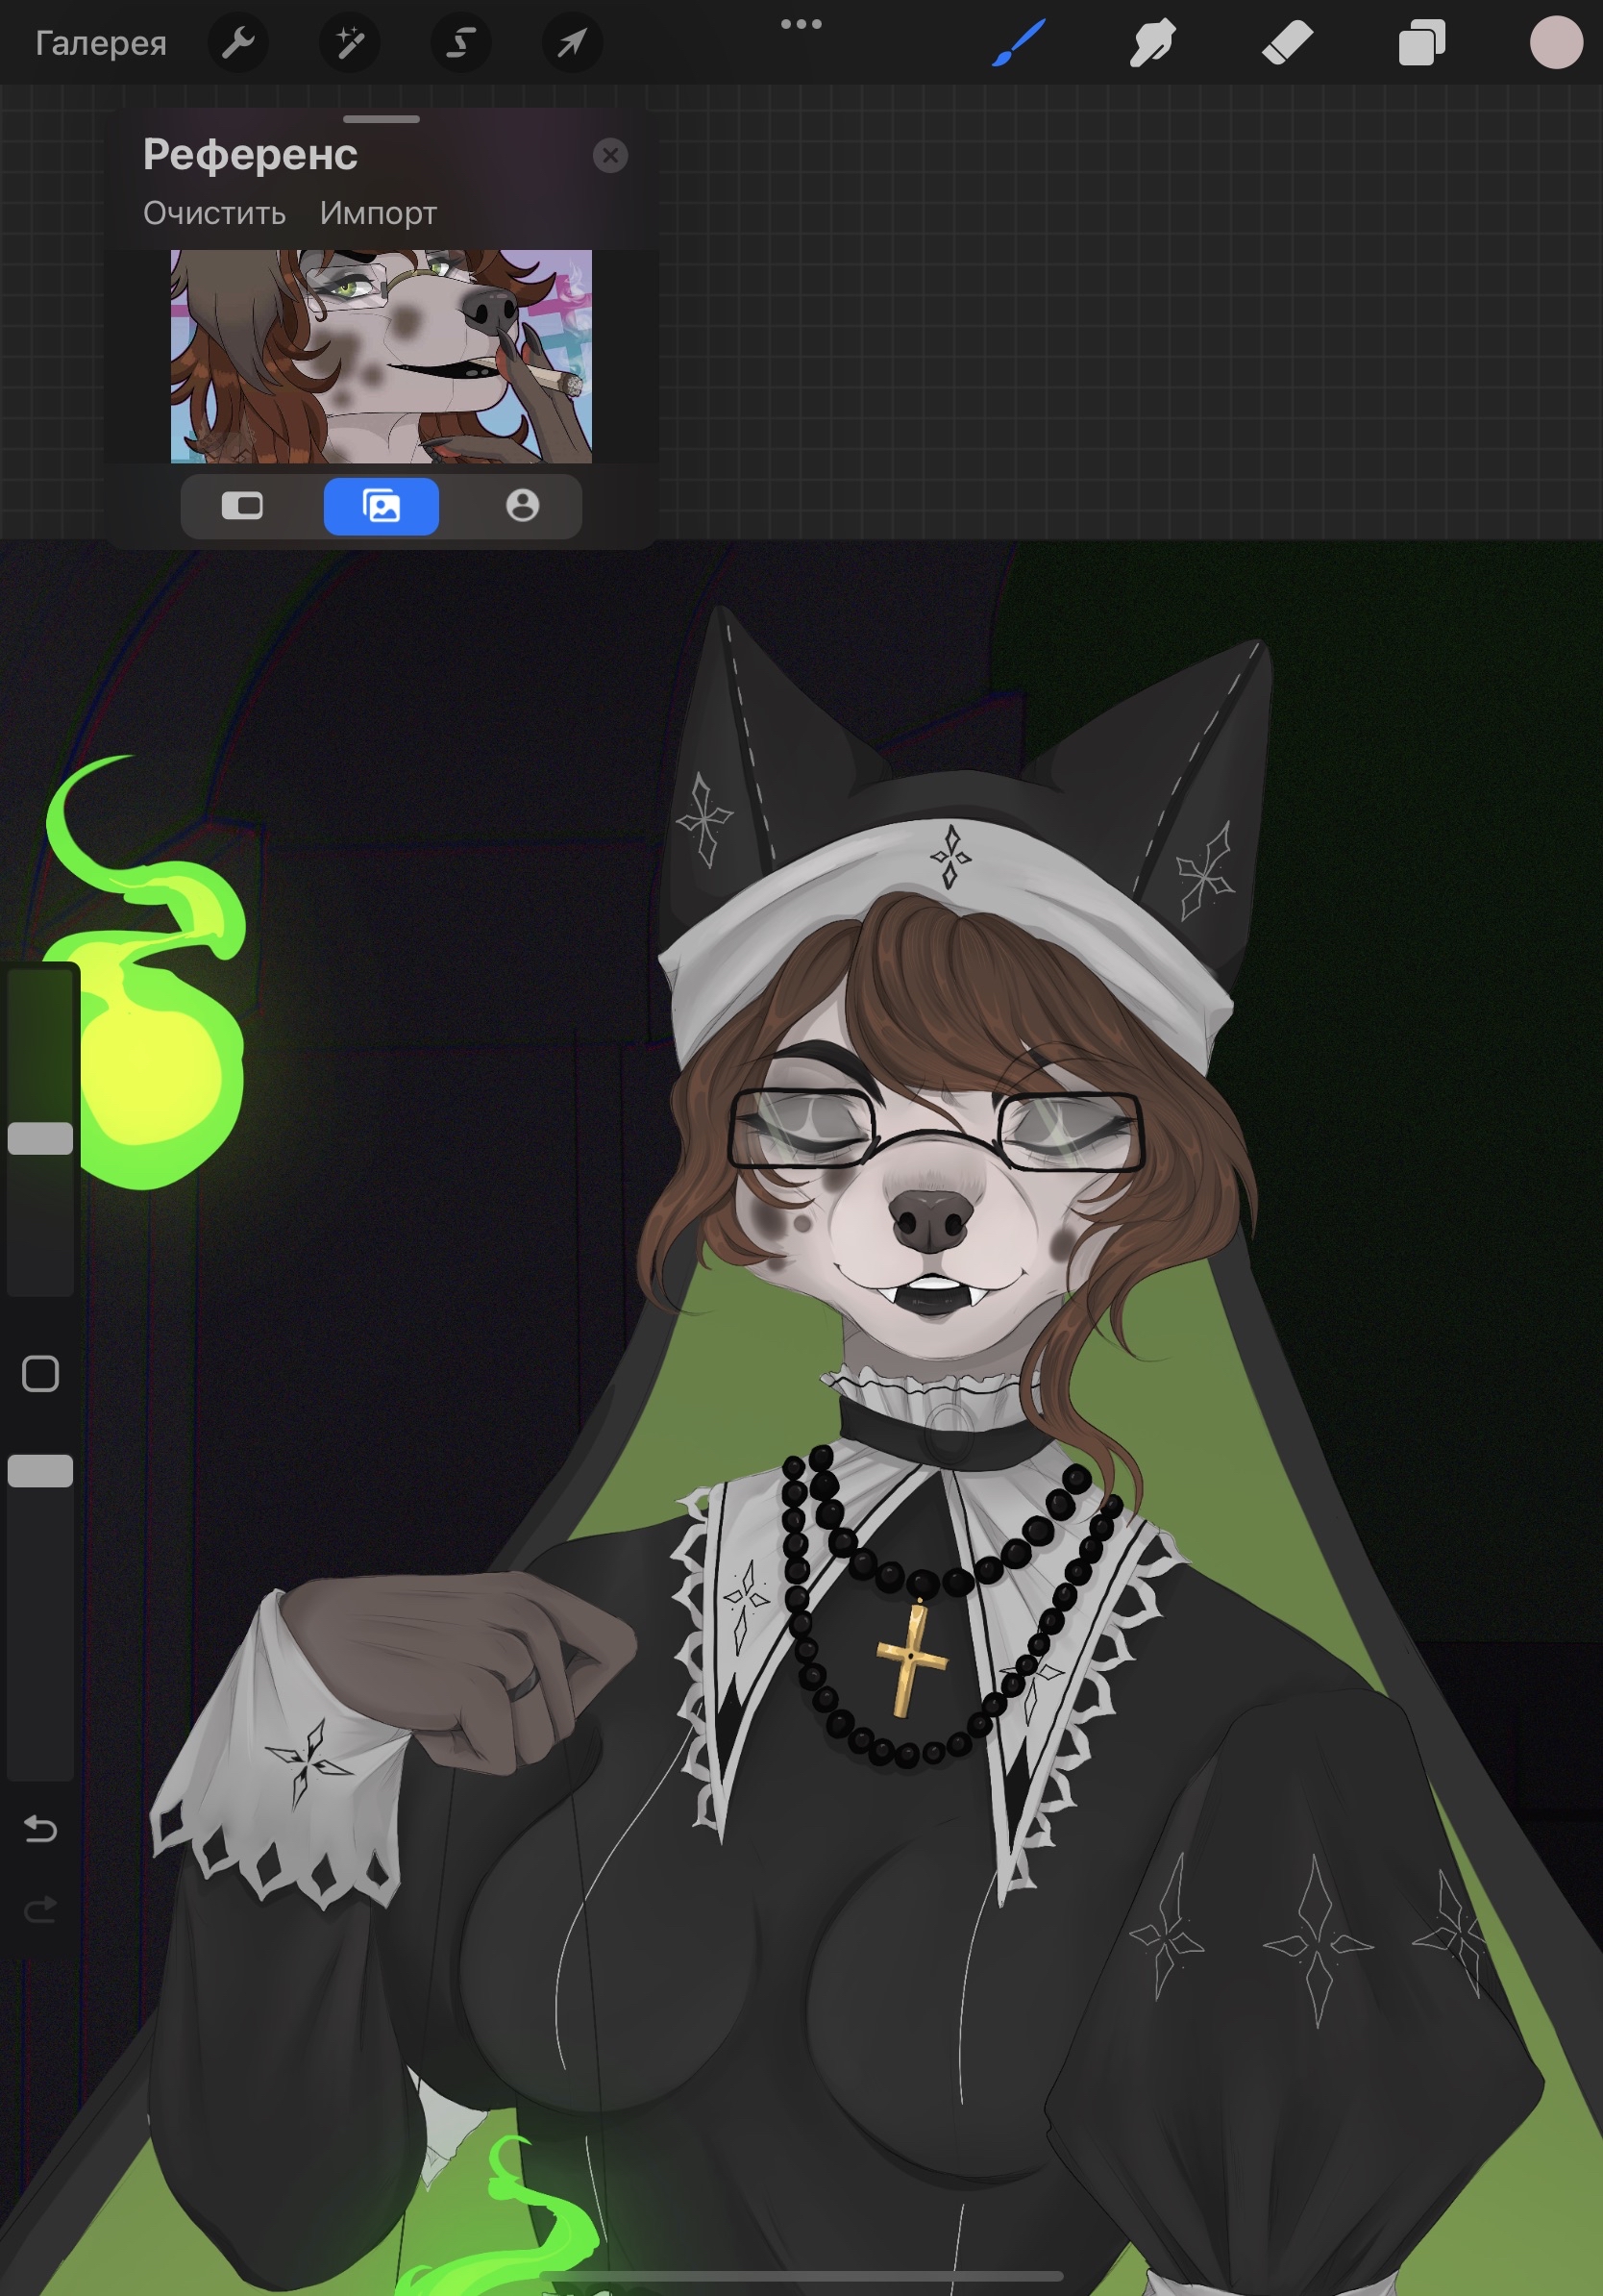Select the Eraser tool
Image resolution: width=1603 pixels, height=2296 pixels.
coord(1287,44)
